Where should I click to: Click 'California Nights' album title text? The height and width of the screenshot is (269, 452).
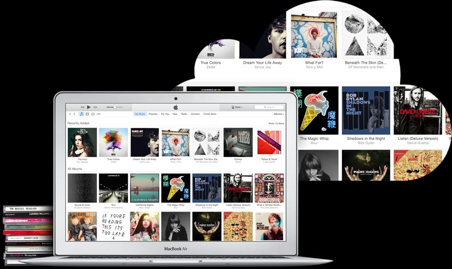[145, 205]
